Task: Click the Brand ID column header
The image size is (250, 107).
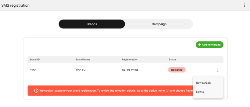Action: tap(35, 59)
